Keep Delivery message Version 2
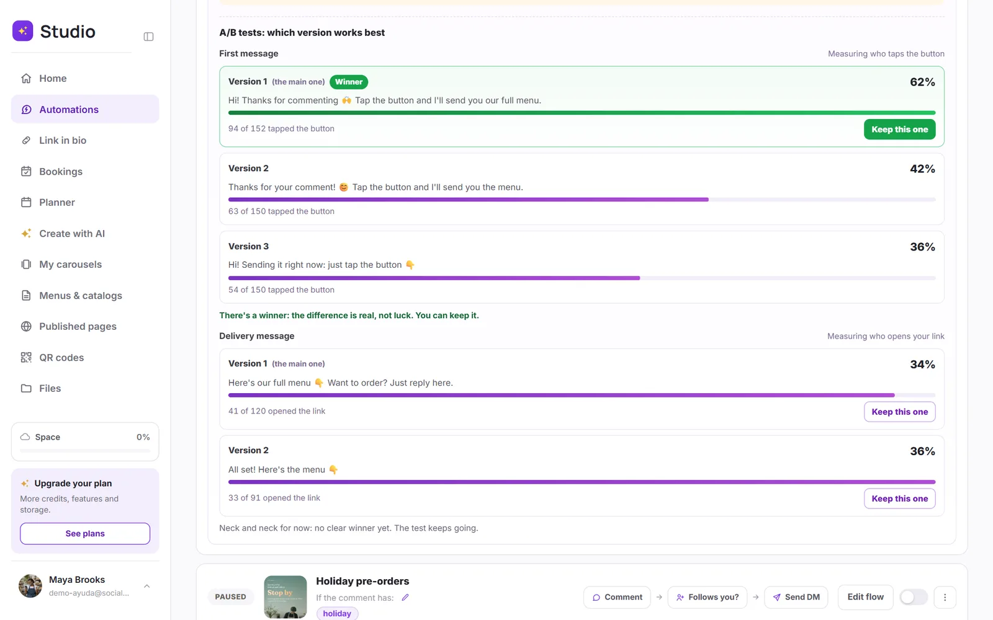Viewport: 993px width, 620px height. coord(899,498)
